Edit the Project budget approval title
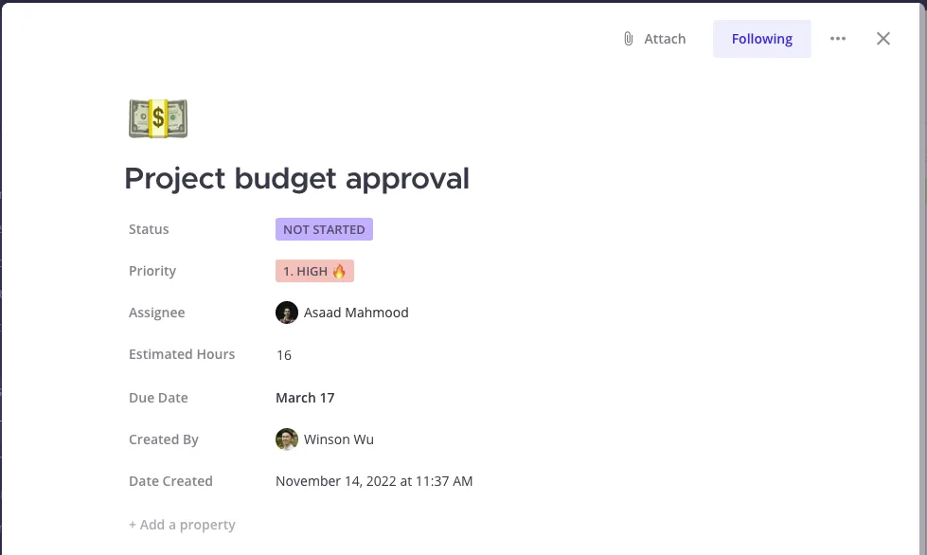The image size is (927, 555). (296, 178)
